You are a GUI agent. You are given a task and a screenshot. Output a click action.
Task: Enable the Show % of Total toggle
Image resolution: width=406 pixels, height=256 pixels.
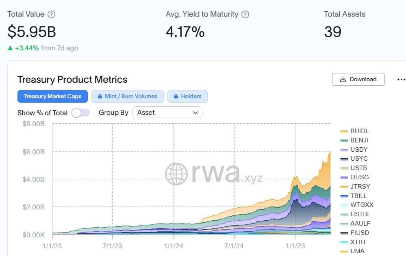[x=81, y=112]
